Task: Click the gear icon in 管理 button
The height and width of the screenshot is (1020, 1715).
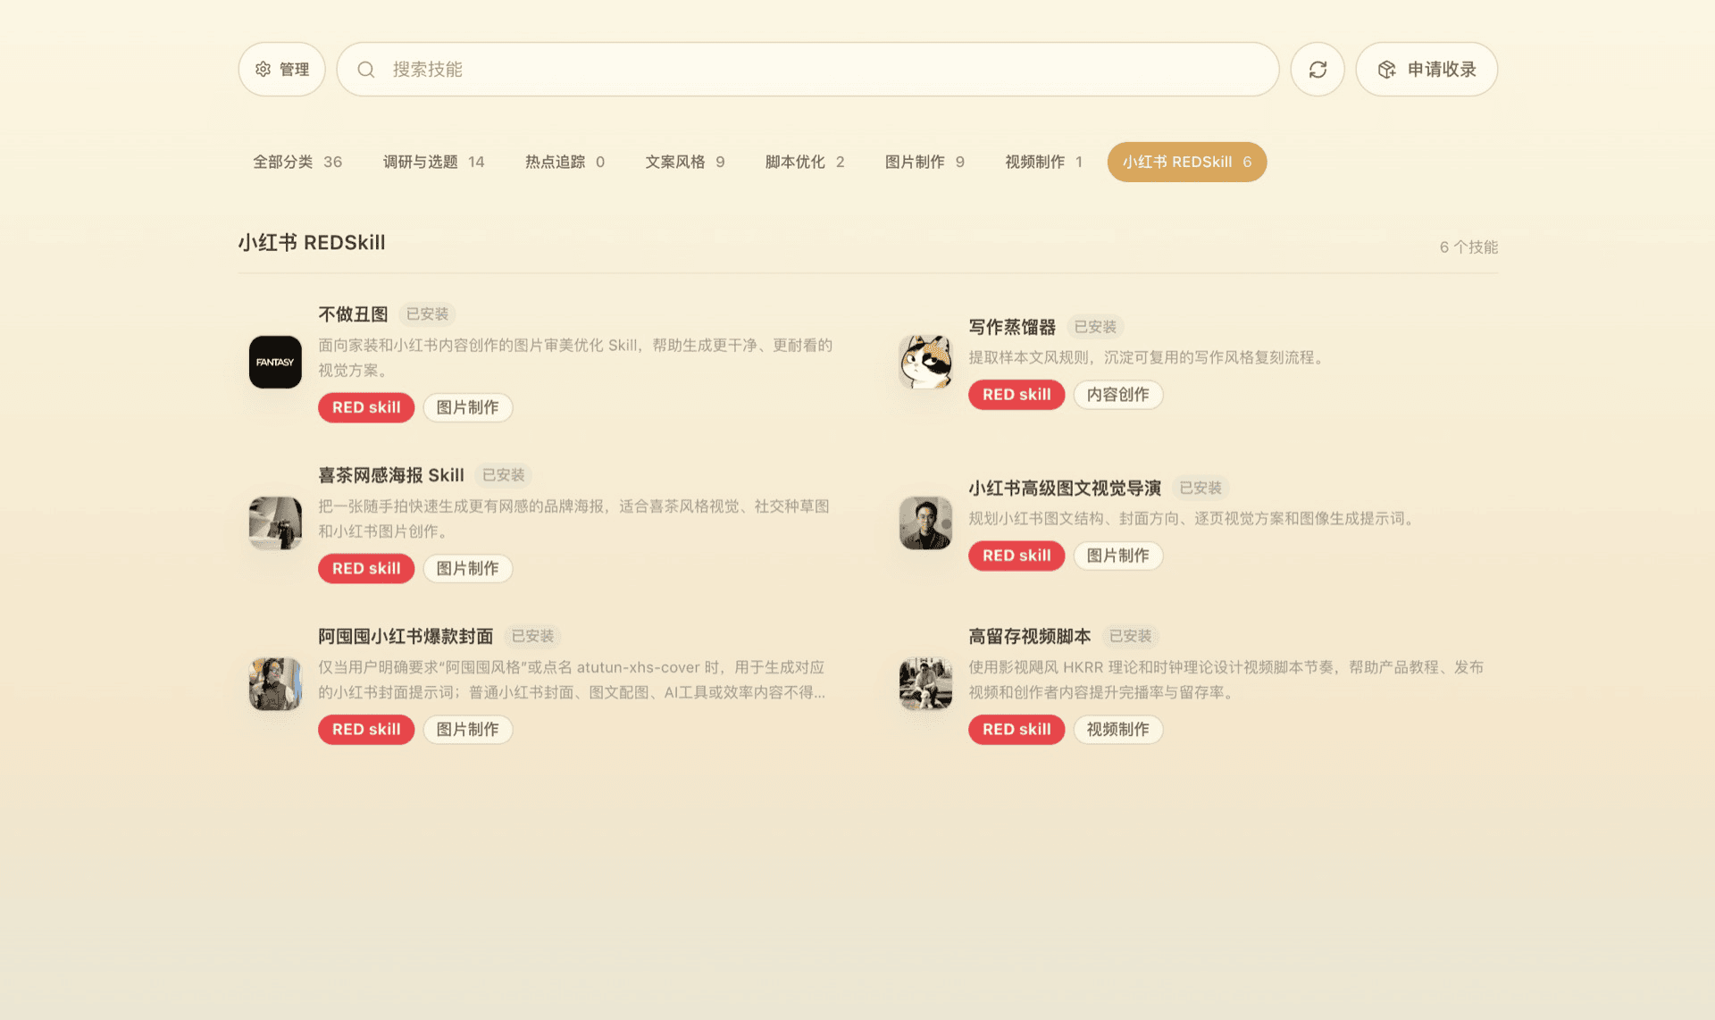Action: coord(263,69)
